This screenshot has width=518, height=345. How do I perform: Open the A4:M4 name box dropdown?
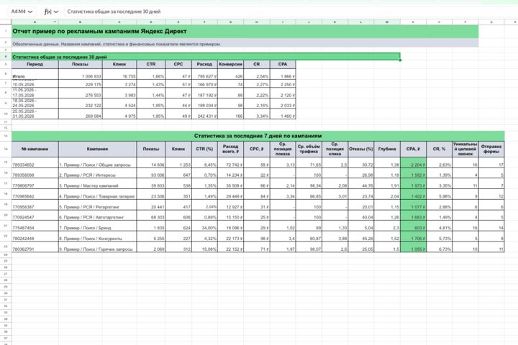click(30, 11)
